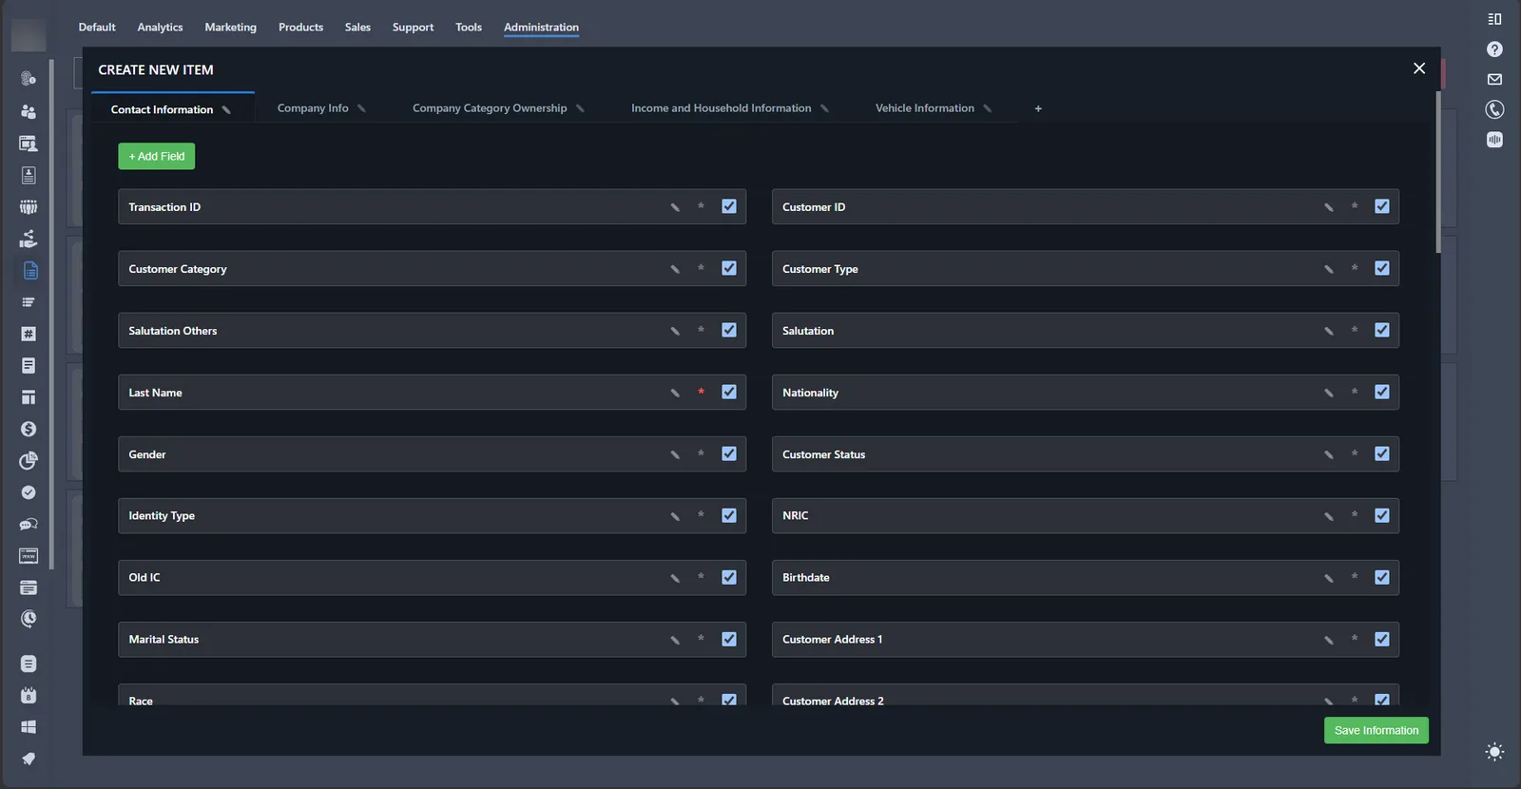The height and width of the screenshot is (789, 1521).
Task: Open the Marketing menu
Action: point(231,28)
